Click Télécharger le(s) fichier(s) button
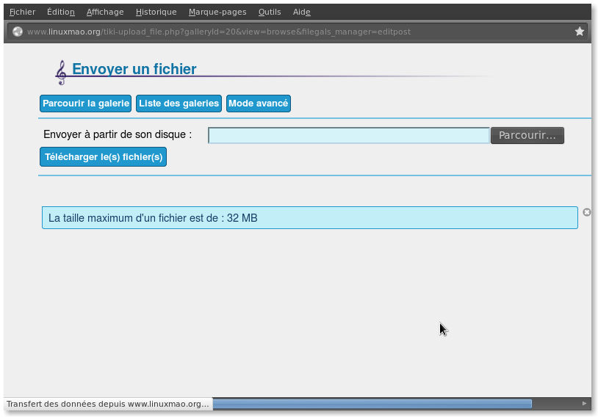The image size is (598, 417). pos(104,157)
